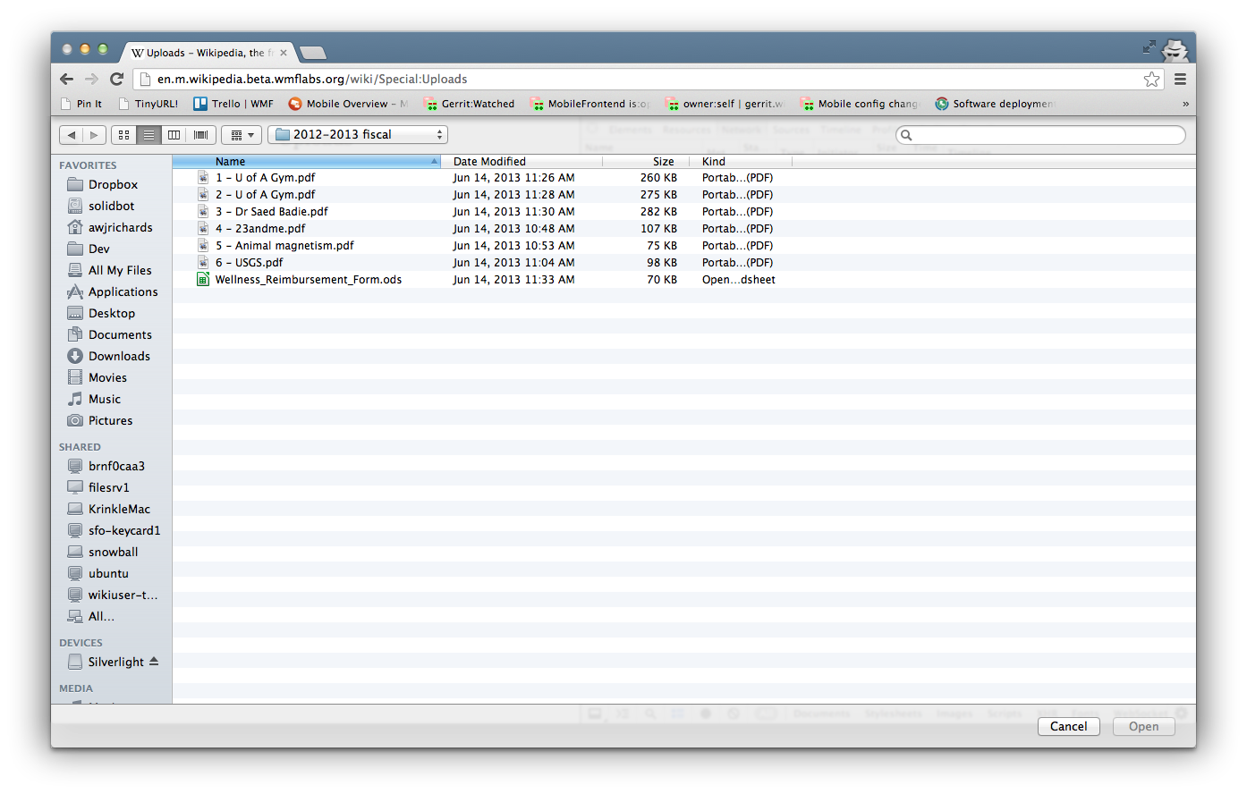Screen dimensions: 1247x794
Task: Cancel the file upload dialog
Action: coord(1069,726)
